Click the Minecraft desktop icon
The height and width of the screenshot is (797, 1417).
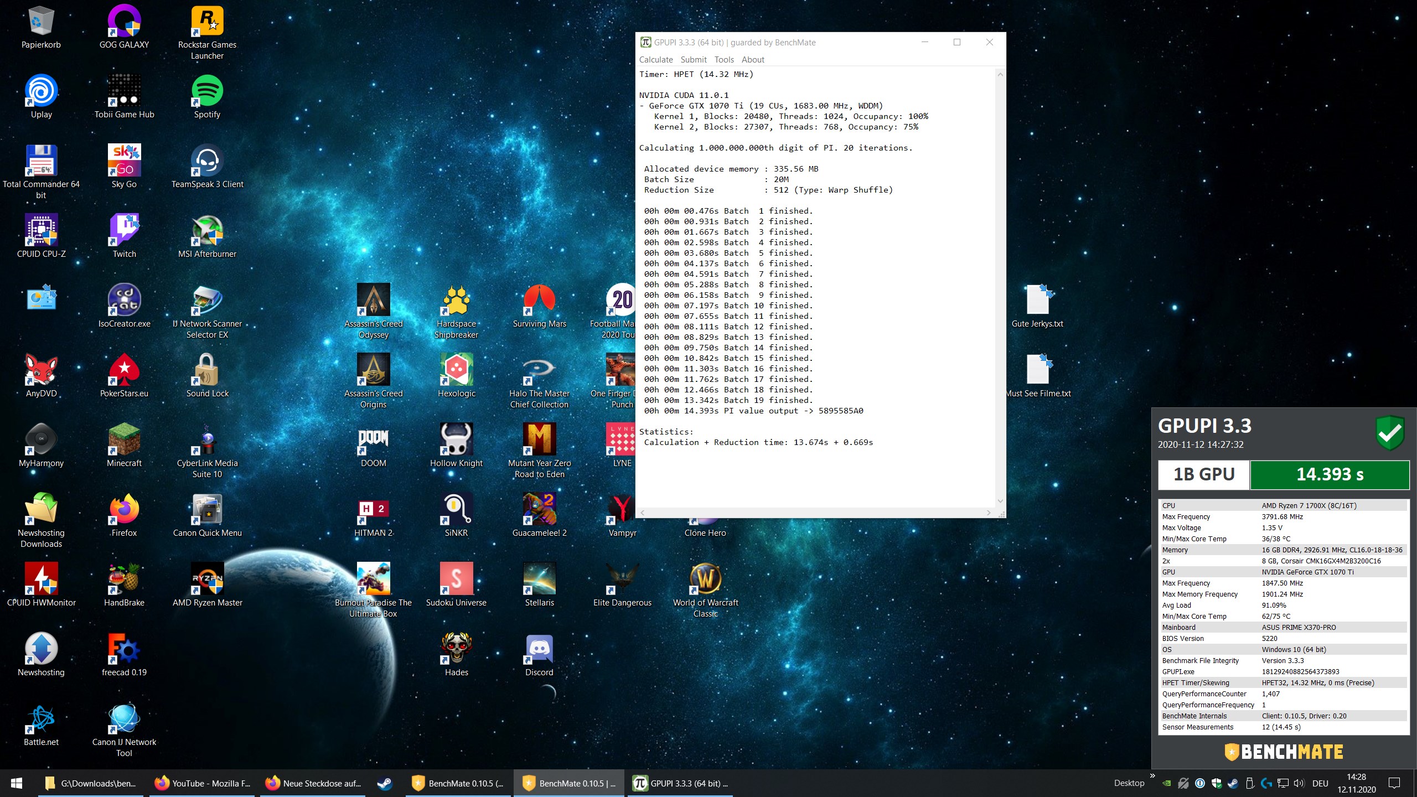(124, 446)
